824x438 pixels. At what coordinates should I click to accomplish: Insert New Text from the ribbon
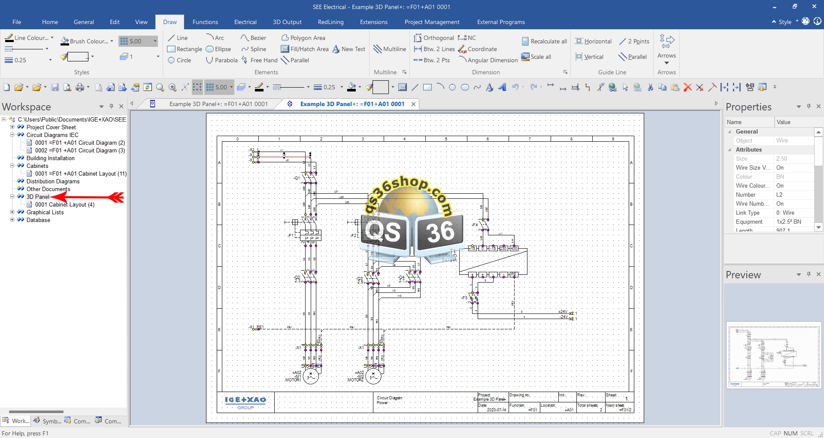(x=349, y=49)
